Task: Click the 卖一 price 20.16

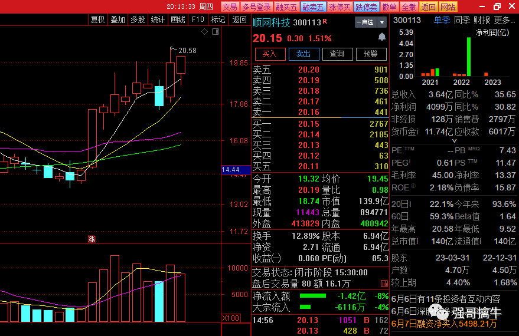Action: pyautogui.click(x=309, y=113)
